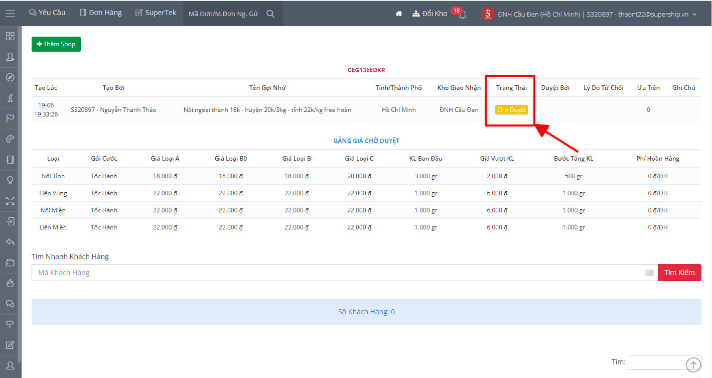Expand the account dropdown chevron

(x=694, y=15)
